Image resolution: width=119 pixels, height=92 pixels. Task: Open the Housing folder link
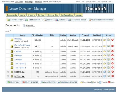(x=18, y=39)
